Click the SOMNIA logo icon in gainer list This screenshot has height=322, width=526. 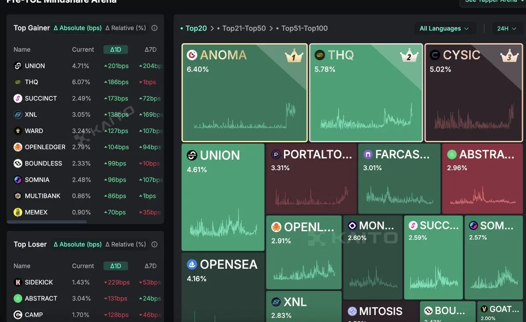[x=18, y=180]
